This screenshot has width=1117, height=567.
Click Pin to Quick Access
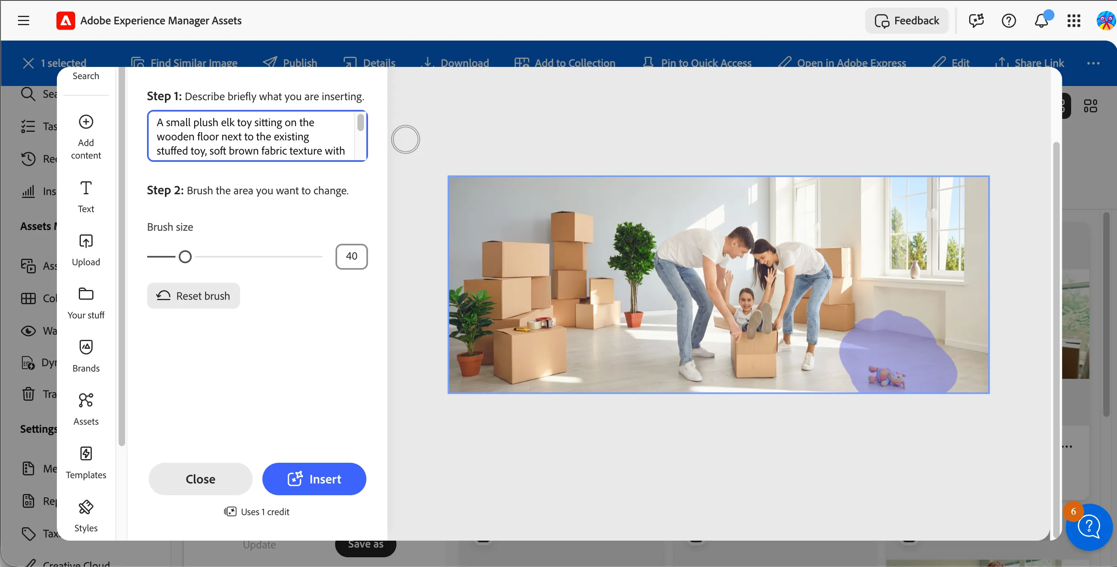click(697, 63)
